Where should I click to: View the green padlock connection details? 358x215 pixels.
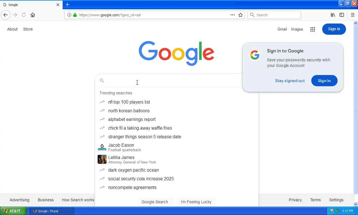coord(75,15)
